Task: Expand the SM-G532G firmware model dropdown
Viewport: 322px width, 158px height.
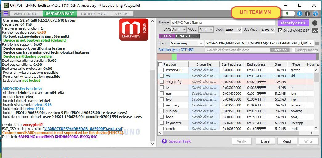Action: (259, 43)
